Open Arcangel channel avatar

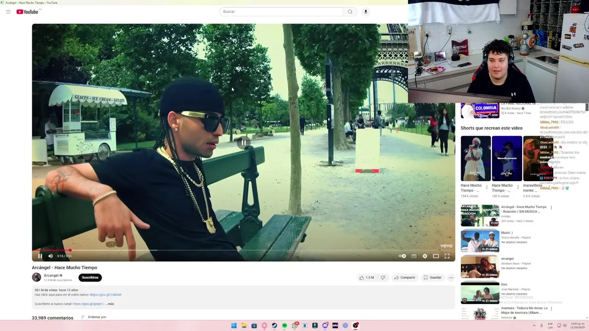[36, 277]
